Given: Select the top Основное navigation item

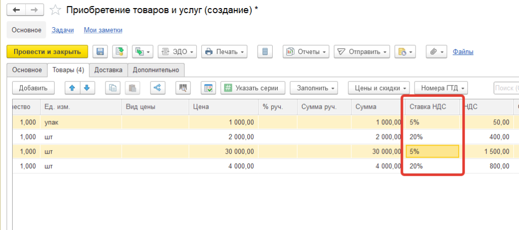Looking at the screenshot, I should coord(26,30).
